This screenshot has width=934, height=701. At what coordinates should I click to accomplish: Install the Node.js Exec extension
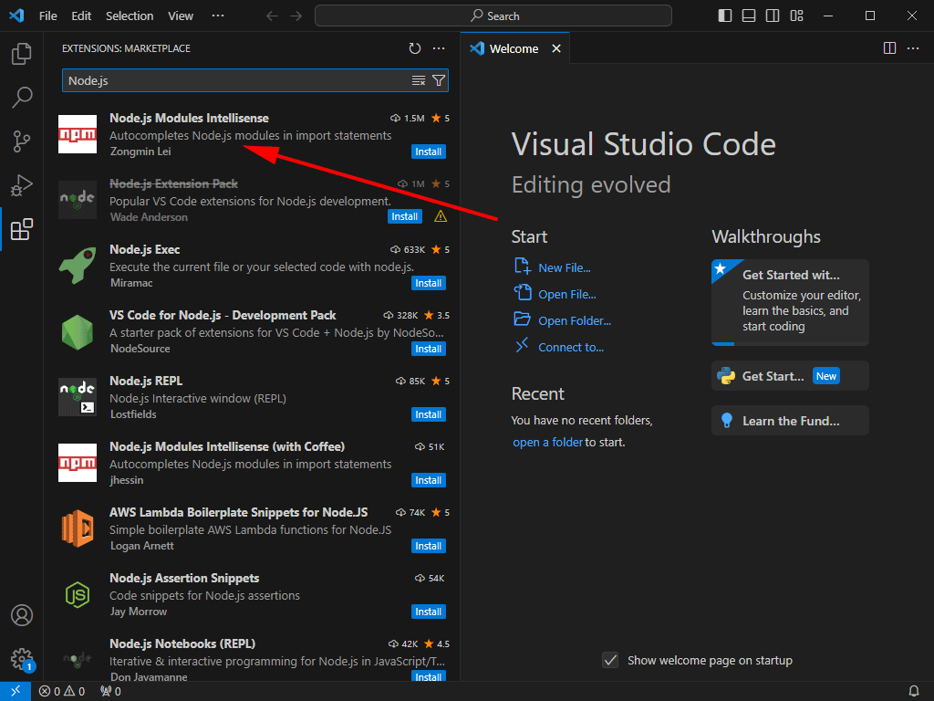[x=429, y=283]
